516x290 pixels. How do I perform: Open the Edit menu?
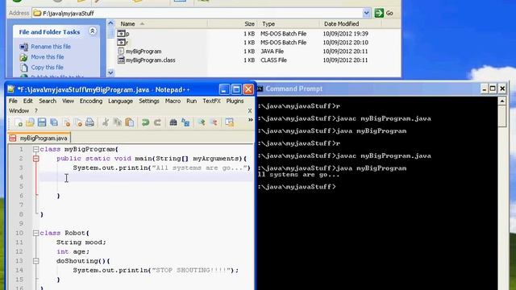tap(28, 101)
